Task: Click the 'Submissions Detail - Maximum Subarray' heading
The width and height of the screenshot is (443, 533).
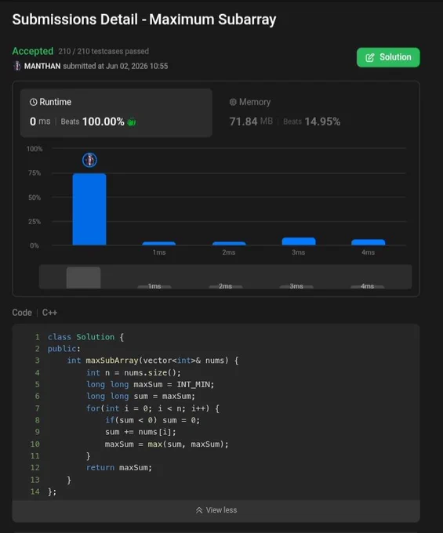Action: pos(144,20)
